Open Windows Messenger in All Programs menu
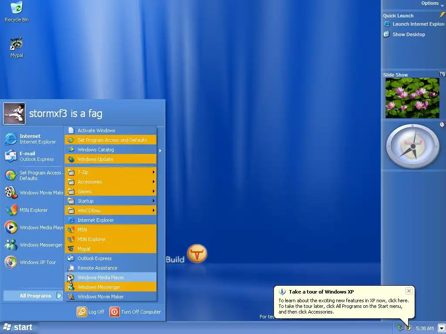 point(111,287)
